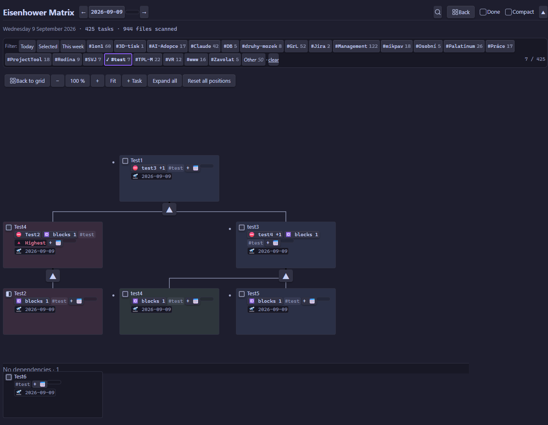Screen dimensions: 548x425
Task: Click calendar icon in Test1 card
Action: point(196,168)
